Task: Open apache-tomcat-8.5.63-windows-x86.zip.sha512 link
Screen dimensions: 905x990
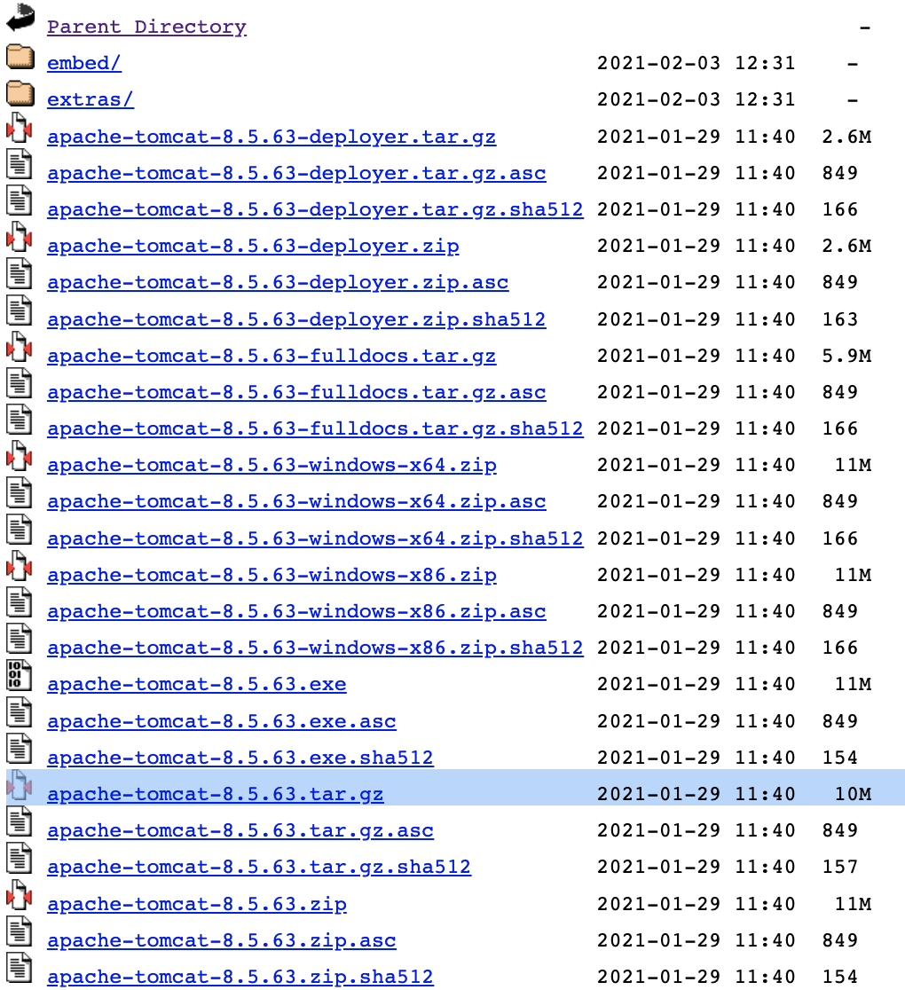Action: 315,648
